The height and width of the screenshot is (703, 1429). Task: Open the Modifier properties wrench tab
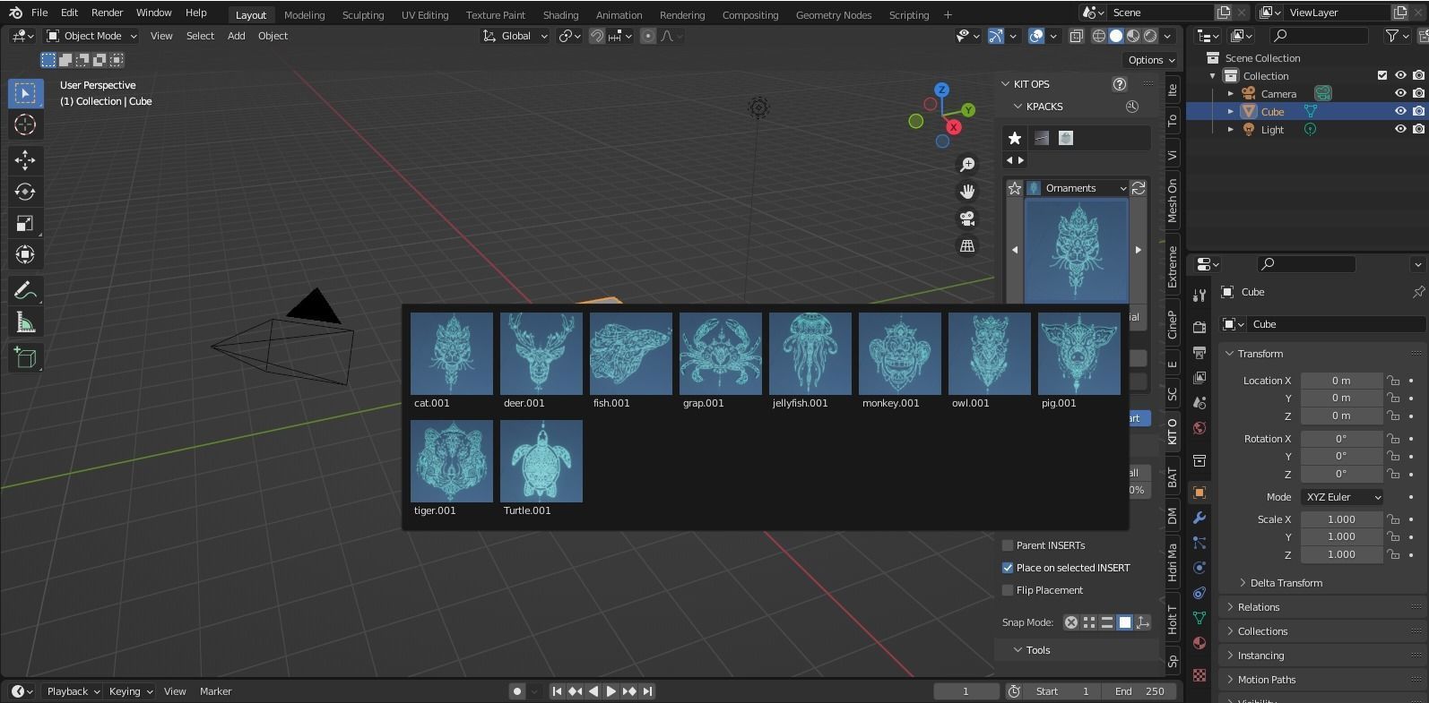pyautogui.click(x=1199, y=518)
